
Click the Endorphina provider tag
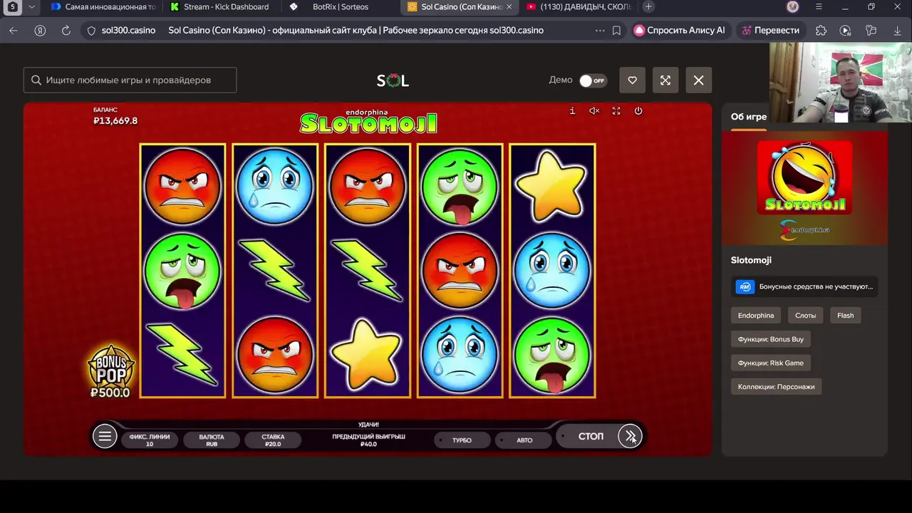pos(756,316)
